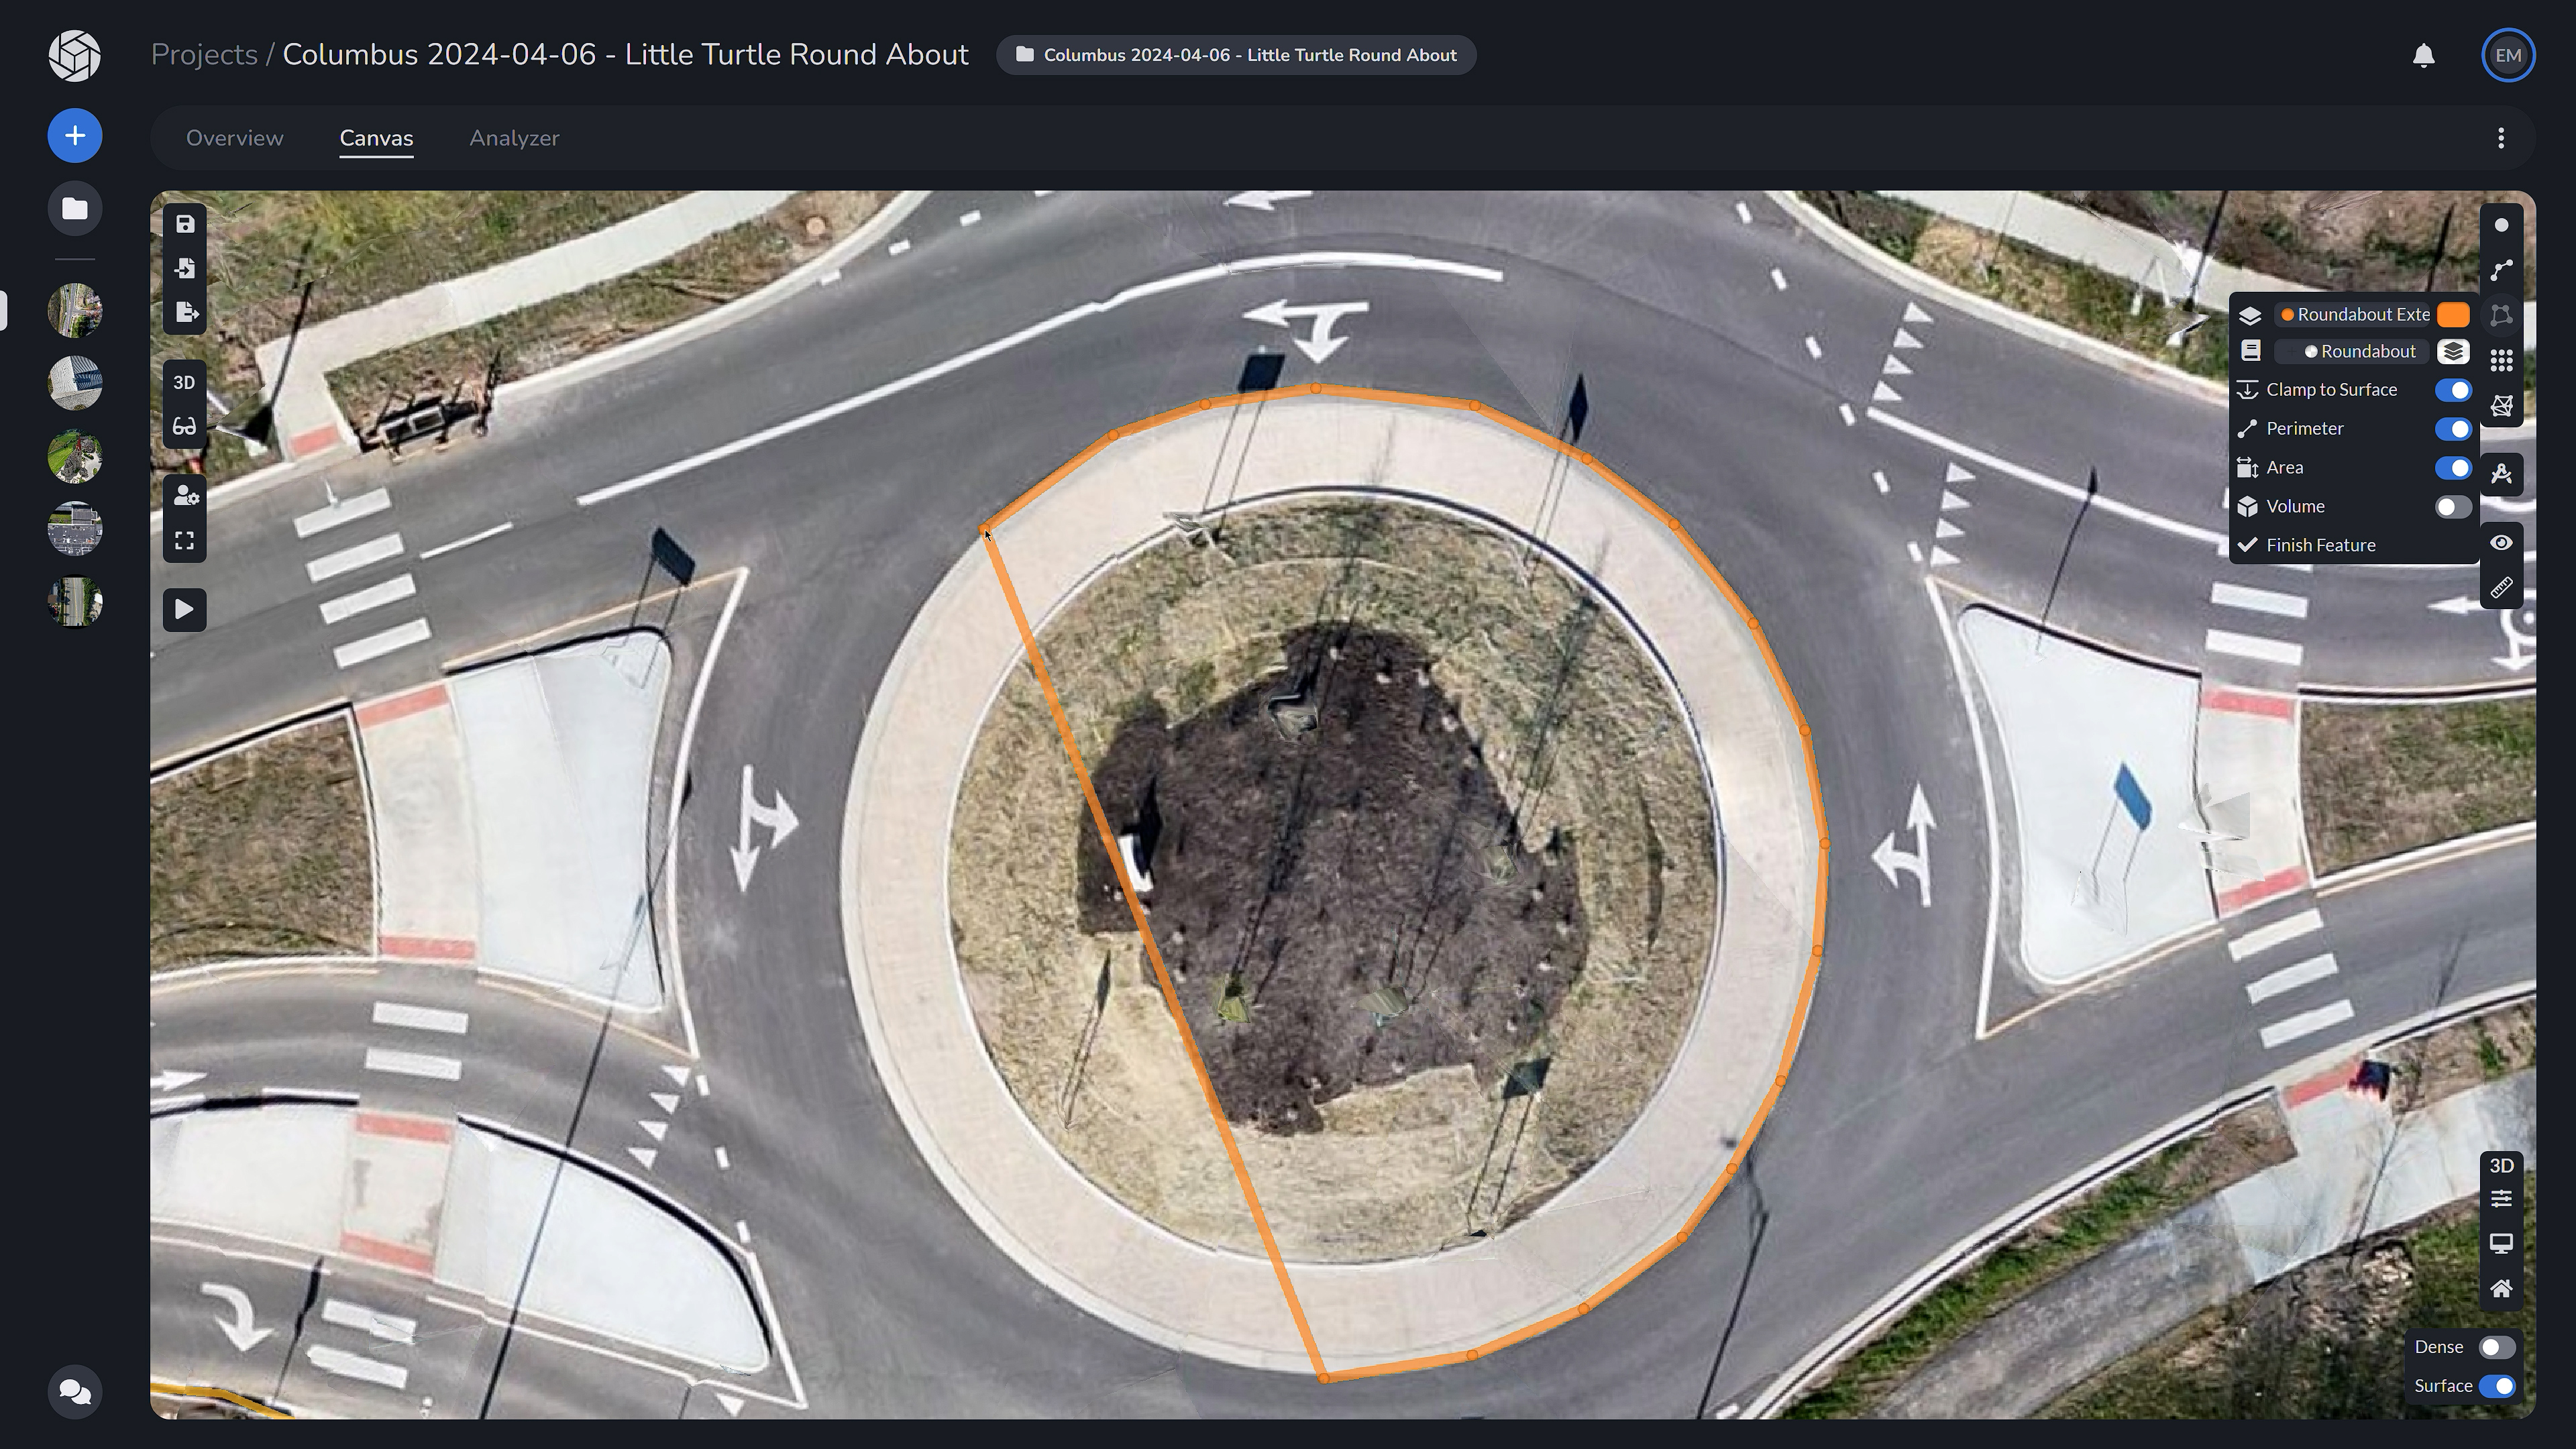Turn on the Dense toggle
Image resolution: width=2576 pixels, height=1449 pixels.
[2496, 1347]
